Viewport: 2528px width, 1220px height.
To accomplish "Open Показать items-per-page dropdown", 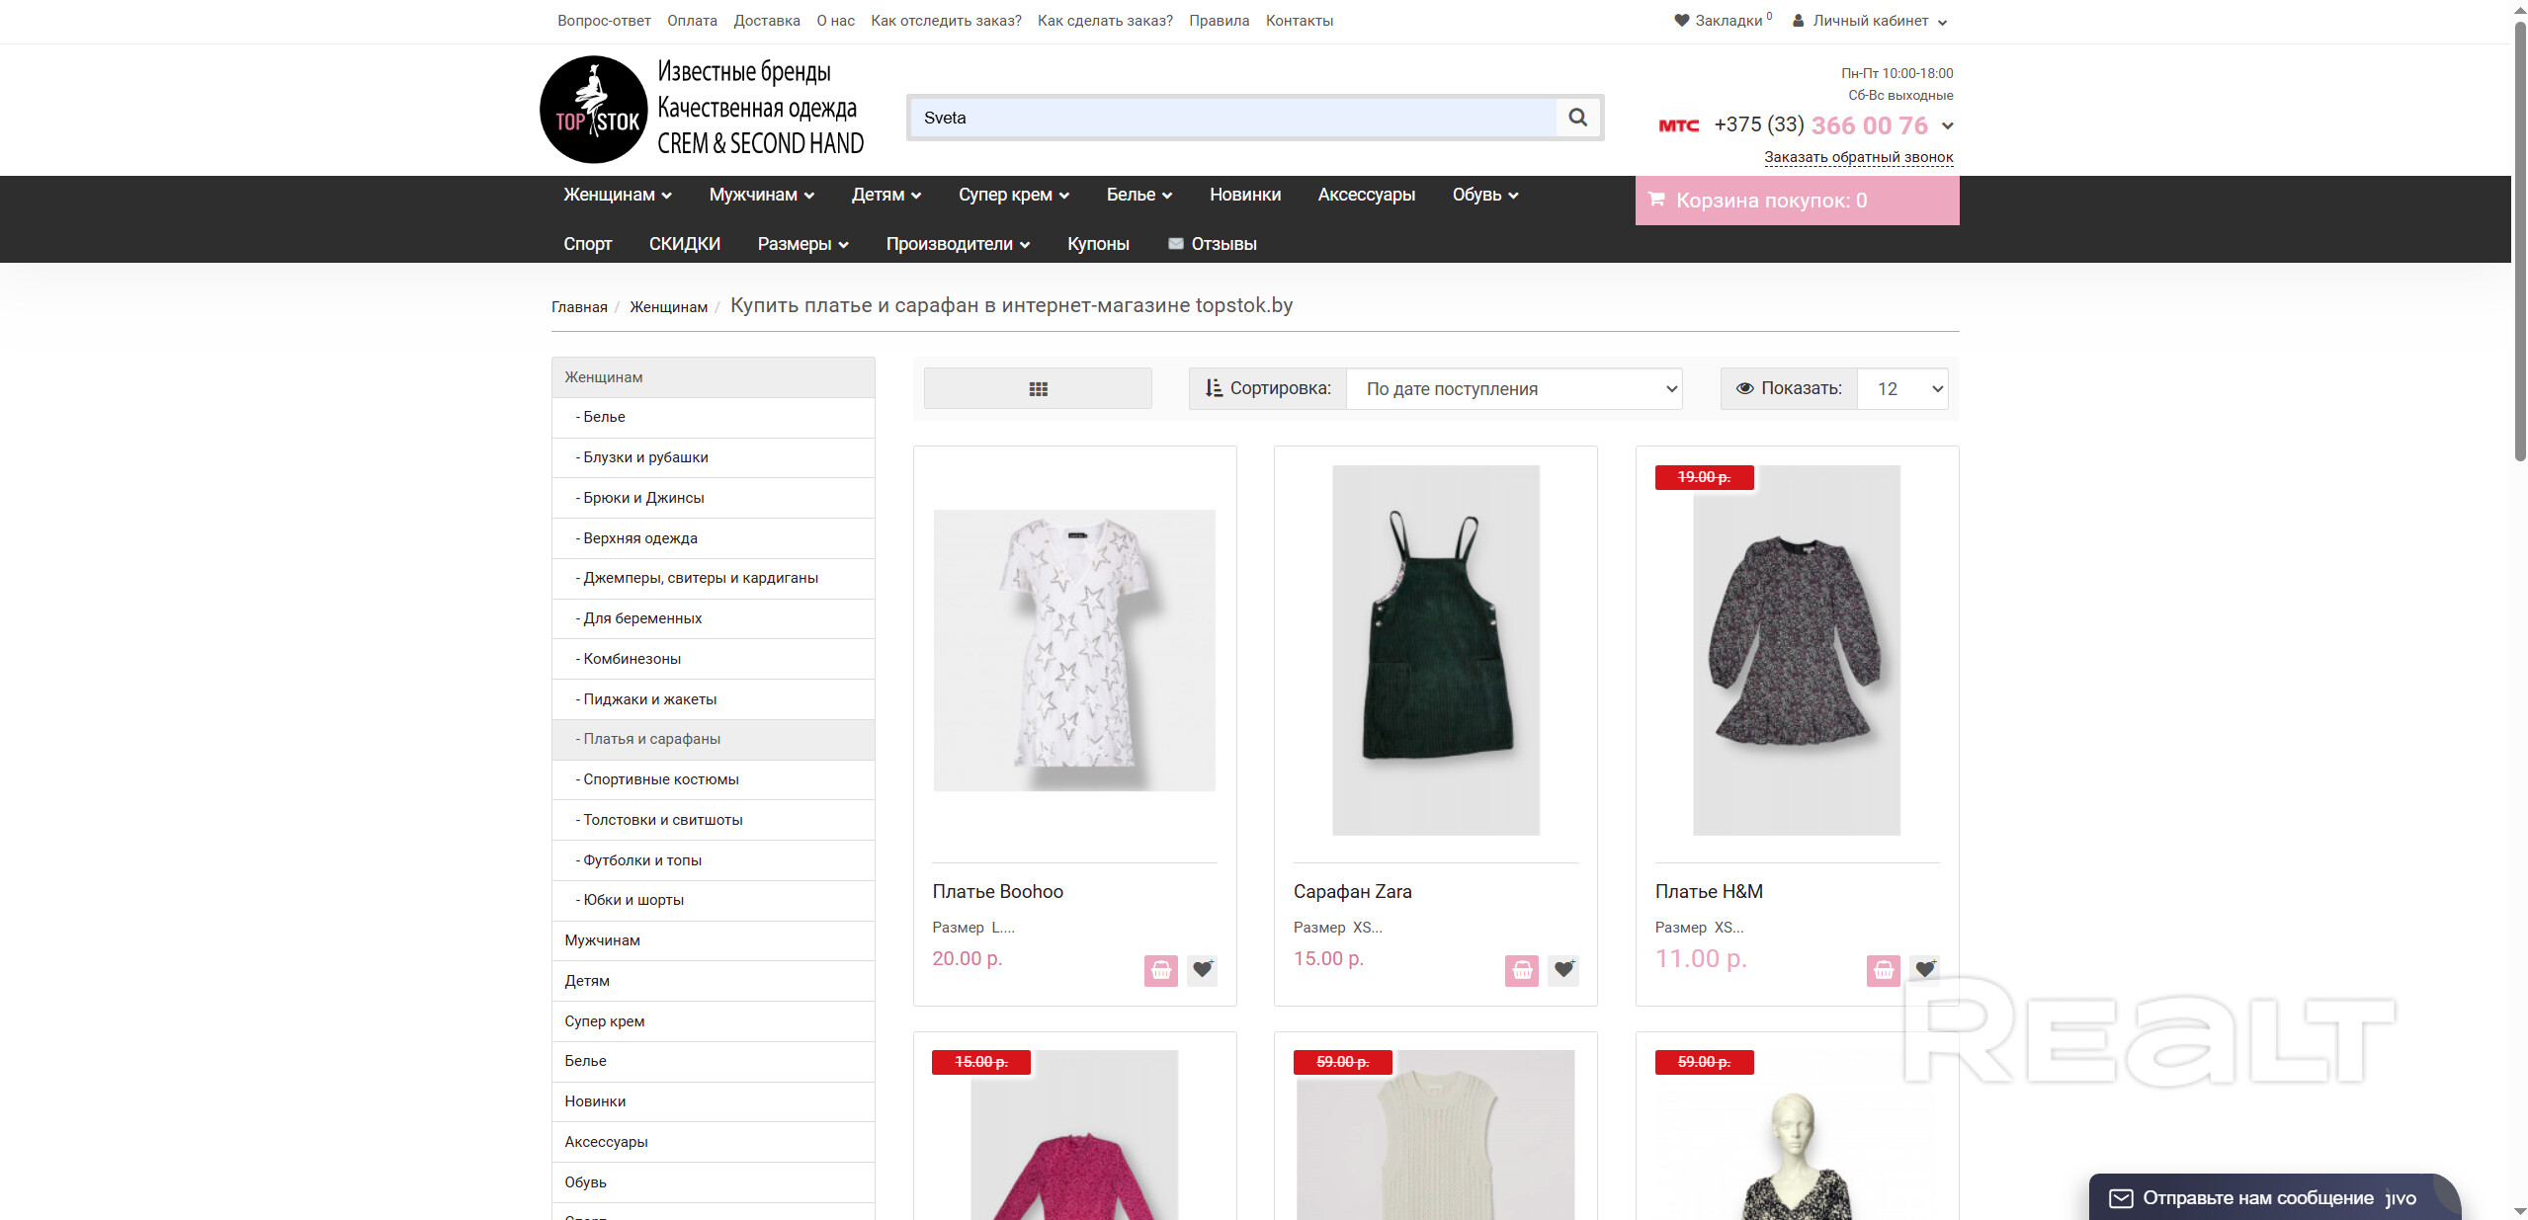I will click(x=1902, y=389).
